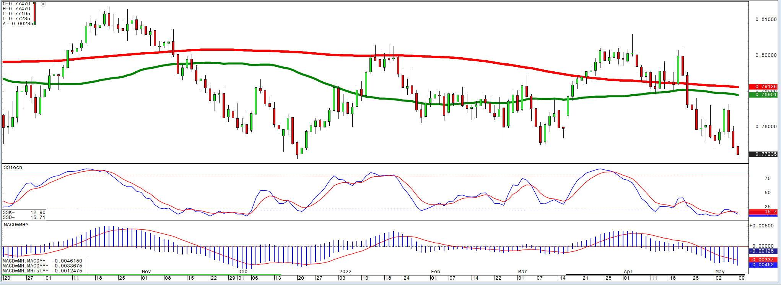The height and width of the screenshot is (285, 781).
Task: Click the red 0.79126 moving average price tag
Action: tap(763, 87)
